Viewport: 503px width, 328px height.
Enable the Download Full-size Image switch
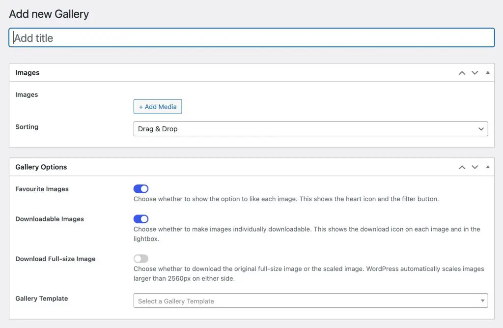(141, 259)
